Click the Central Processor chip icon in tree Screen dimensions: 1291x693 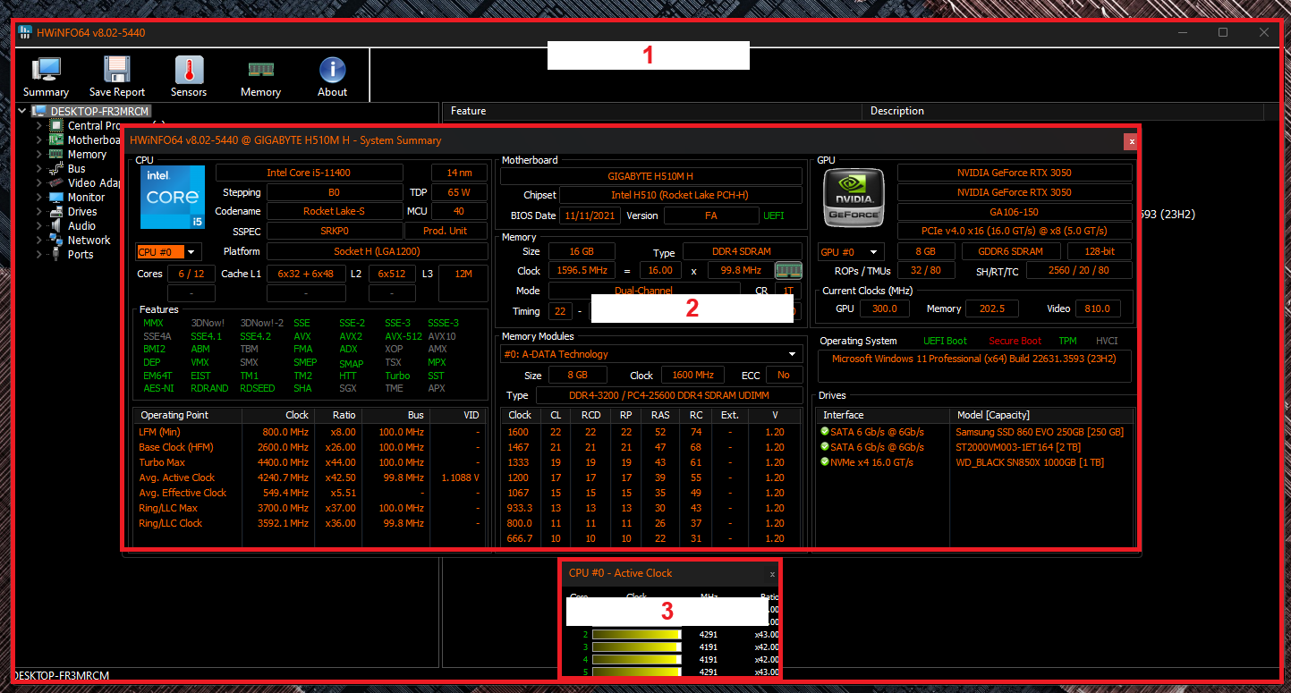[x=57, y=125]
